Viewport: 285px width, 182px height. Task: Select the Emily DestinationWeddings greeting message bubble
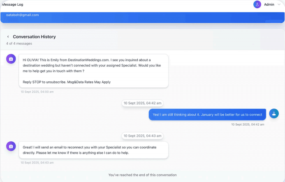coord(93,71)
